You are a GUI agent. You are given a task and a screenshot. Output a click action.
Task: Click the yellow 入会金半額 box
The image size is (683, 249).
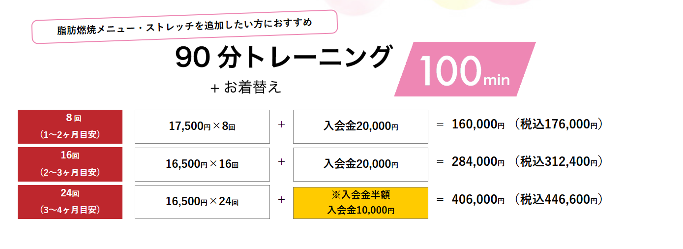pyautogui.click(x=360, y=203)
